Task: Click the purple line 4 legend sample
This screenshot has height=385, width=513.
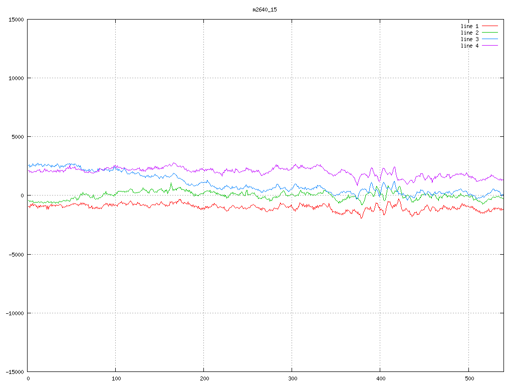Action: (490, 46)
